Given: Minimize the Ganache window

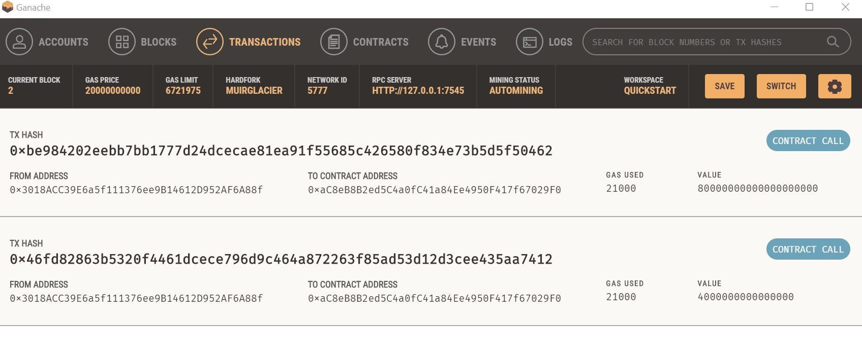Looking at the screenshot, I should [775, 7].
